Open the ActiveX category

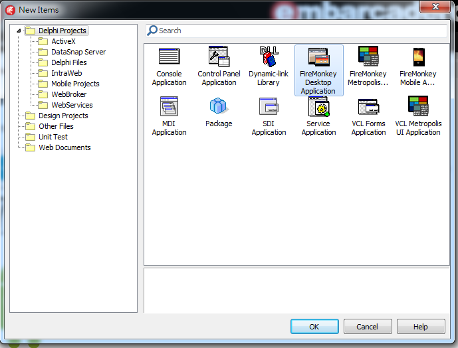click(x=63, y=41)
